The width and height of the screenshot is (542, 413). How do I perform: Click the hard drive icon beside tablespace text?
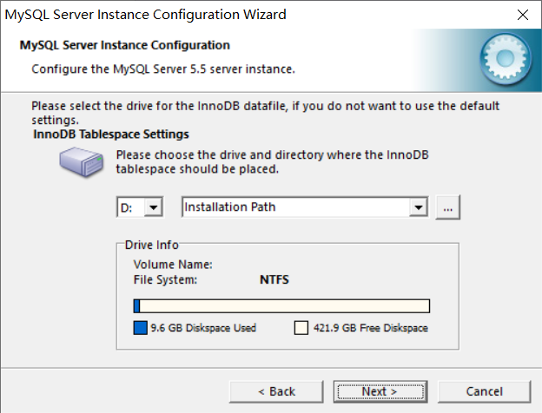pyautogui.click(x=82, y=161)
